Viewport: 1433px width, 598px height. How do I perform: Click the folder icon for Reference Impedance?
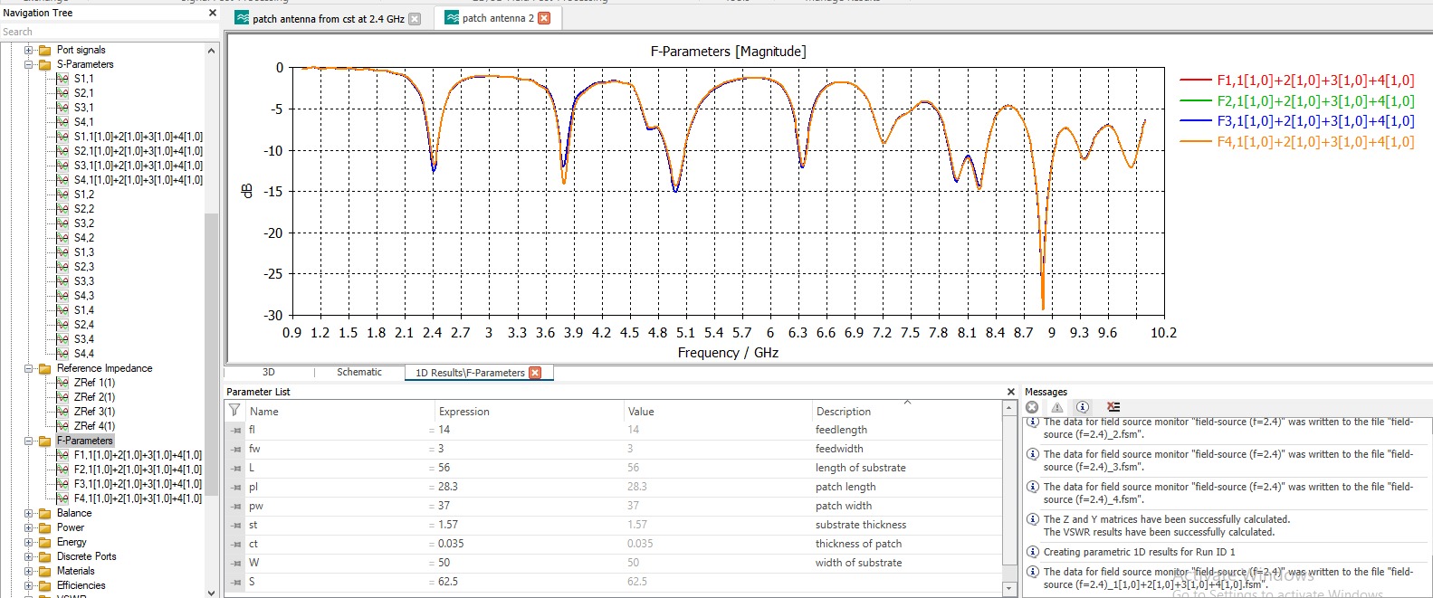pyautogui.click(x=44, y=369)
